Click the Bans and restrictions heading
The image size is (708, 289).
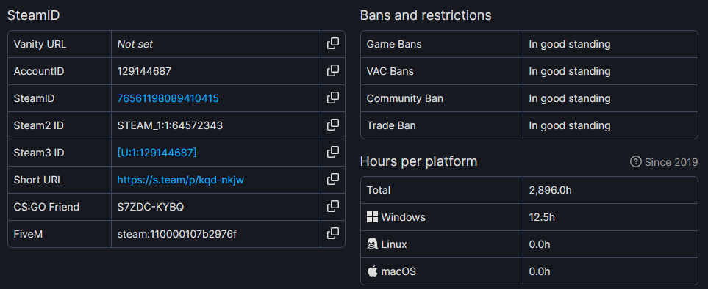(x=426, y=15)
